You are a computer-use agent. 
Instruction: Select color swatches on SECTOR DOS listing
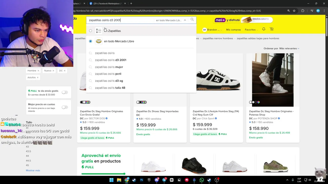[85, 102]
